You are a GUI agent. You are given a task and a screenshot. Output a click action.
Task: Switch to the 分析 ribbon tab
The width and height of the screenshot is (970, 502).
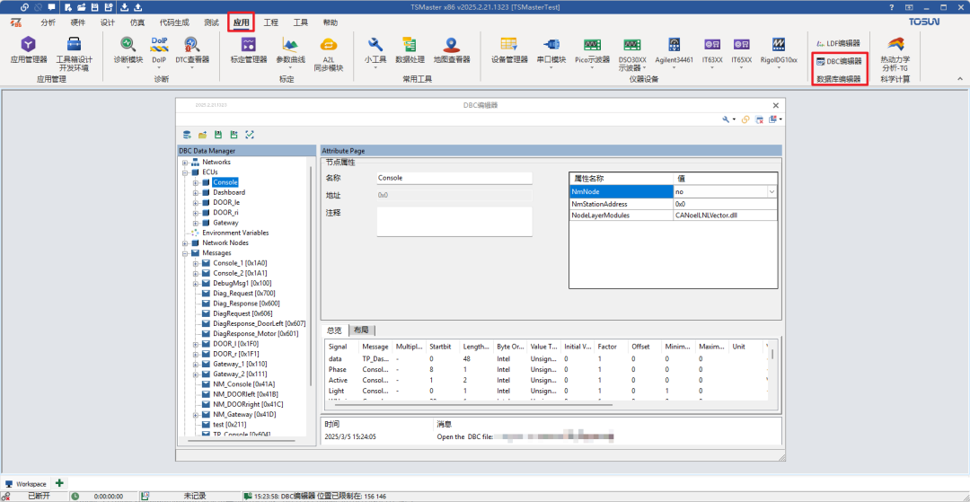click(48, 22)
